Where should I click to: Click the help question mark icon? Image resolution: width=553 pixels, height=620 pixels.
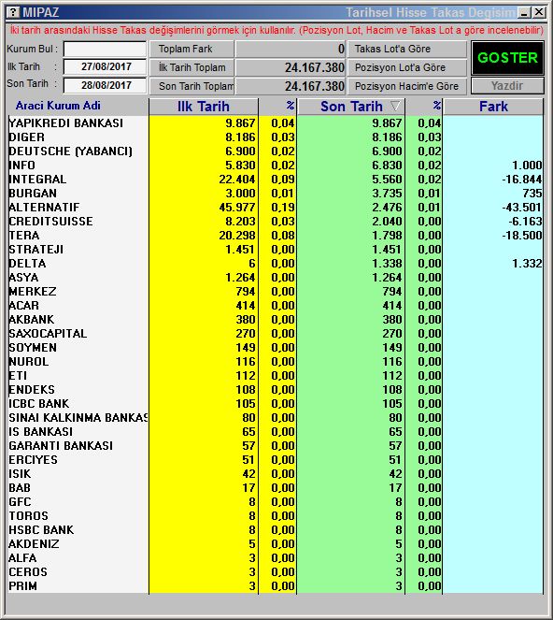(13, 12)
